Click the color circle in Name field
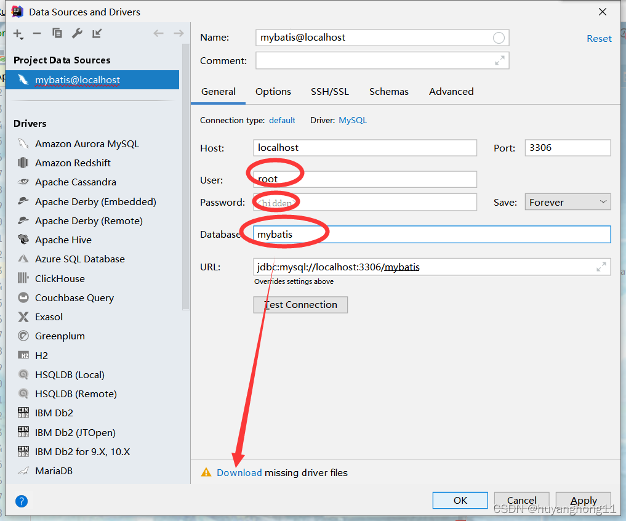 tap(499, 38)
